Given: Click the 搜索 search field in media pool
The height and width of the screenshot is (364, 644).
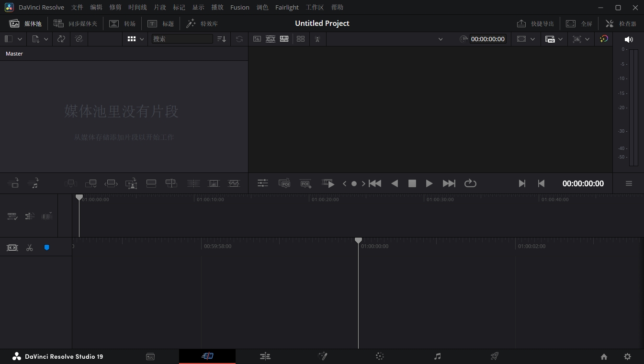Looking at the screenshot, I should 182,39.
